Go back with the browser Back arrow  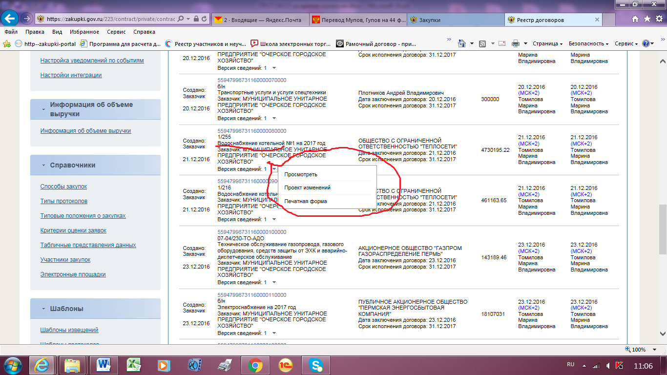point(10,19)
